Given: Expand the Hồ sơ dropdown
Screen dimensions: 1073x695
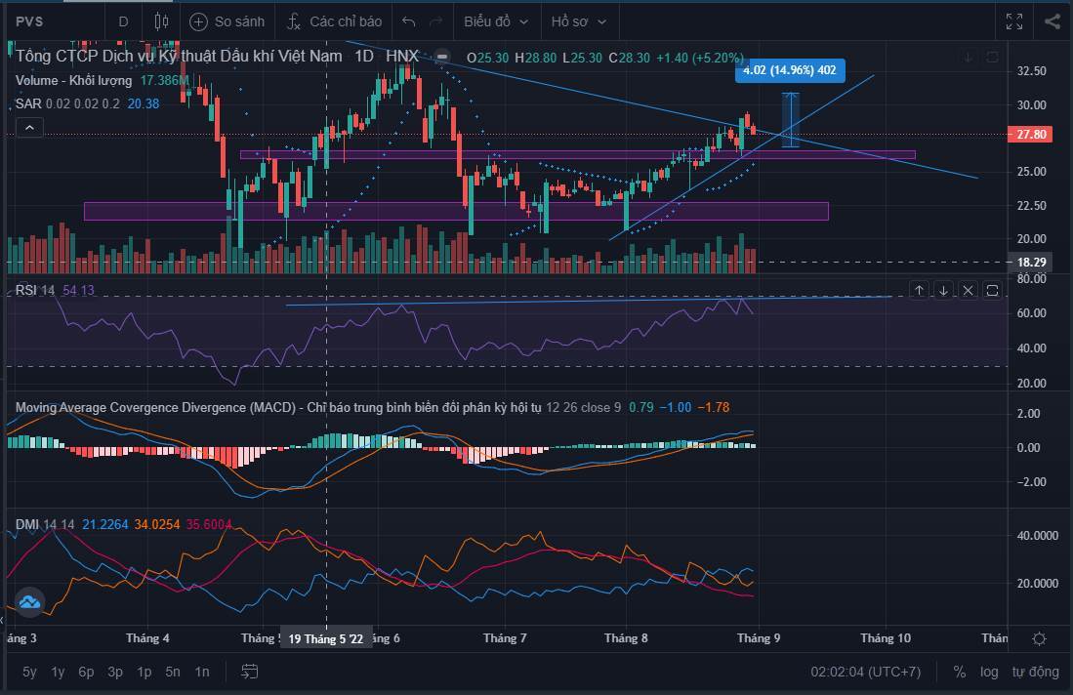Looking at the screenshot, I should pyautogui.click(x=578, y=21).
